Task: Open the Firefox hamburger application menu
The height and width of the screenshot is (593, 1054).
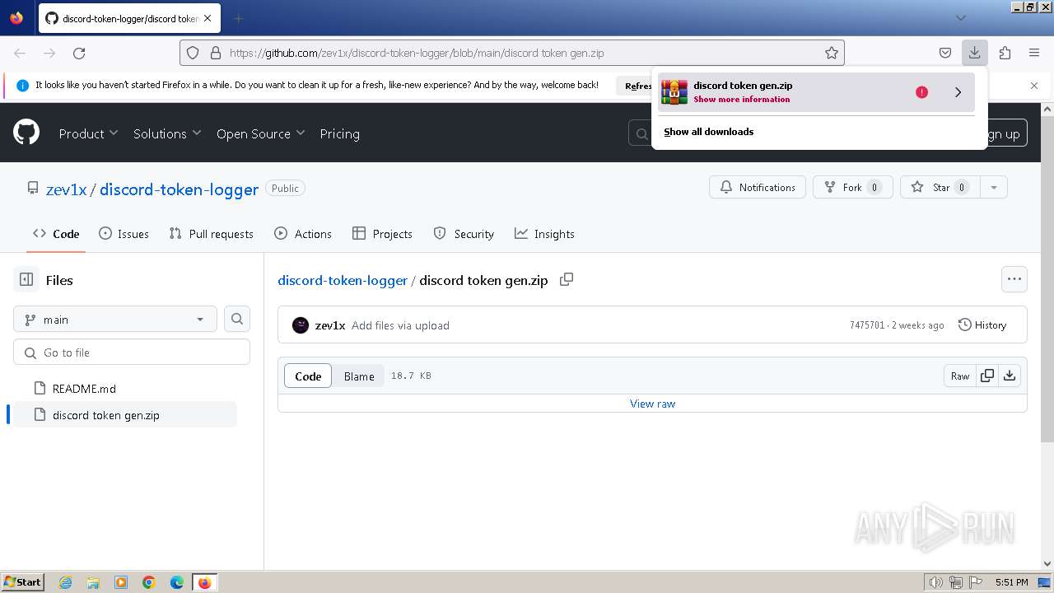Action: pos(1034,53)
